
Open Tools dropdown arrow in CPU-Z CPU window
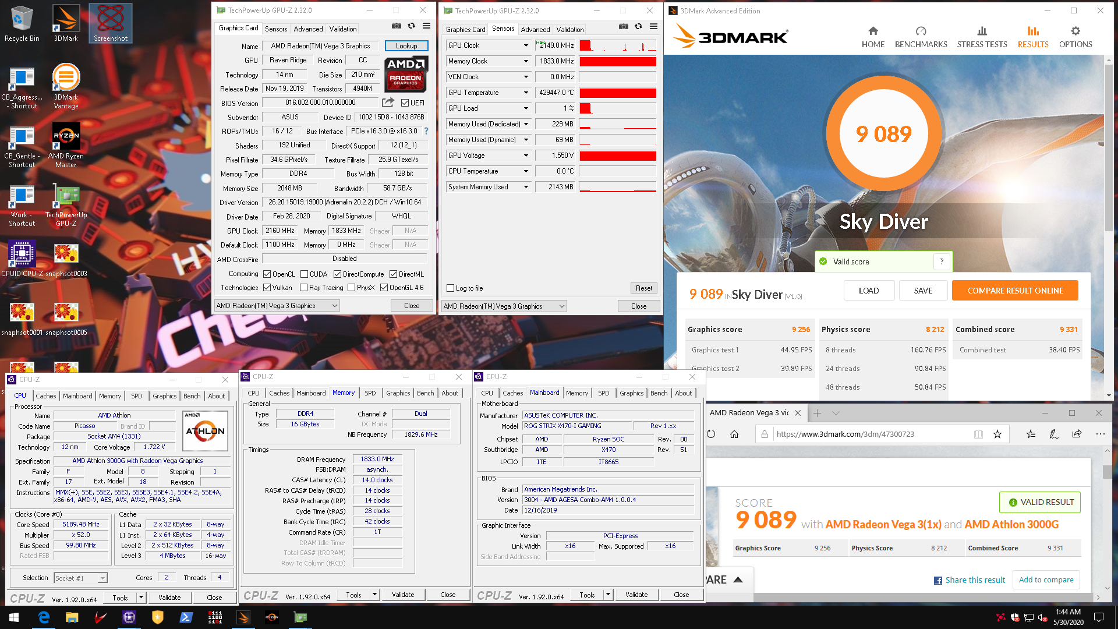140,598
